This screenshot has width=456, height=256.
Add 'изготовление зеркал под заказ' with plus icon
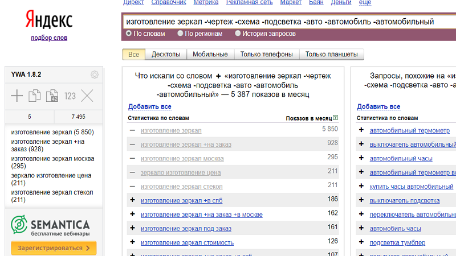tap(132, 228)
